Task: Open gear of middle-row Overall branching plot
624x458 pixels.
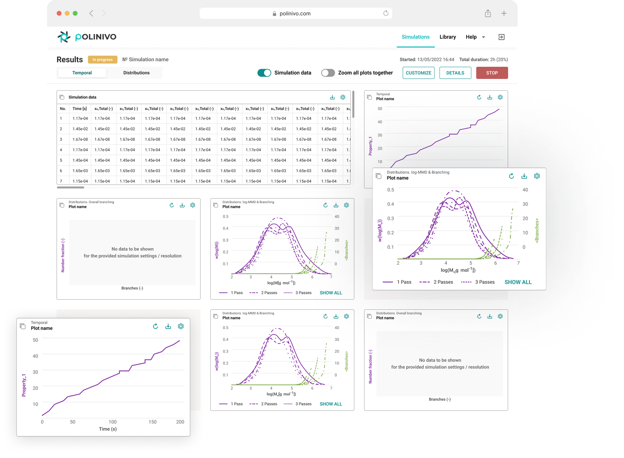Action: click(193, 205)
